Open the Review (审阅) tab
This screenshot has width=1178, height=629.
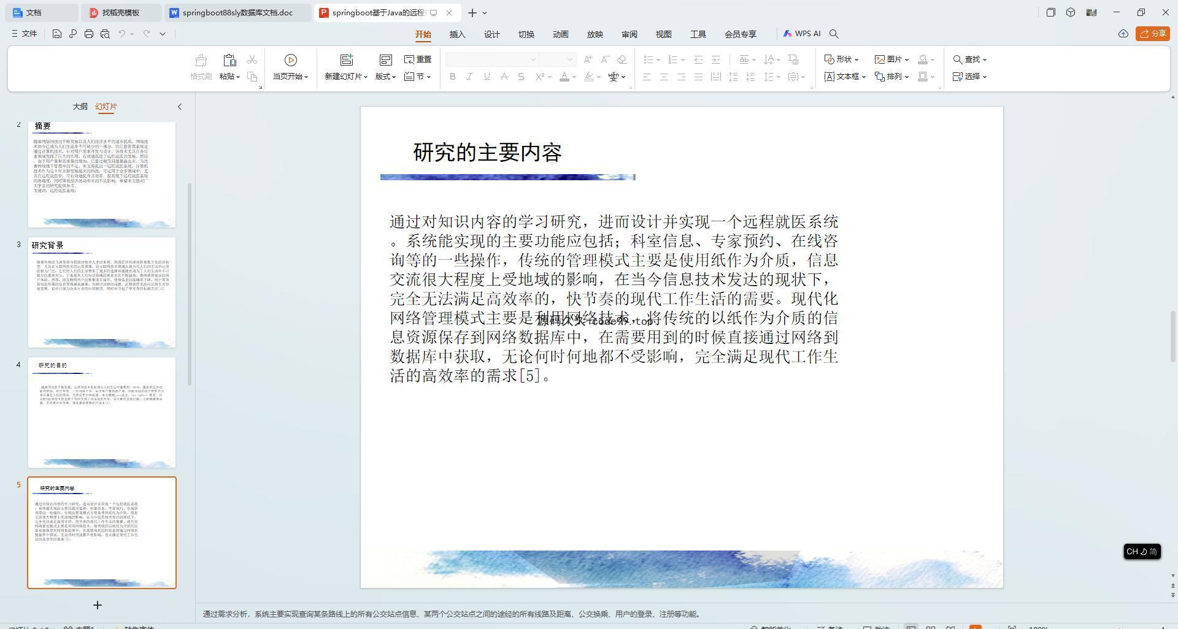click(629, 34)
